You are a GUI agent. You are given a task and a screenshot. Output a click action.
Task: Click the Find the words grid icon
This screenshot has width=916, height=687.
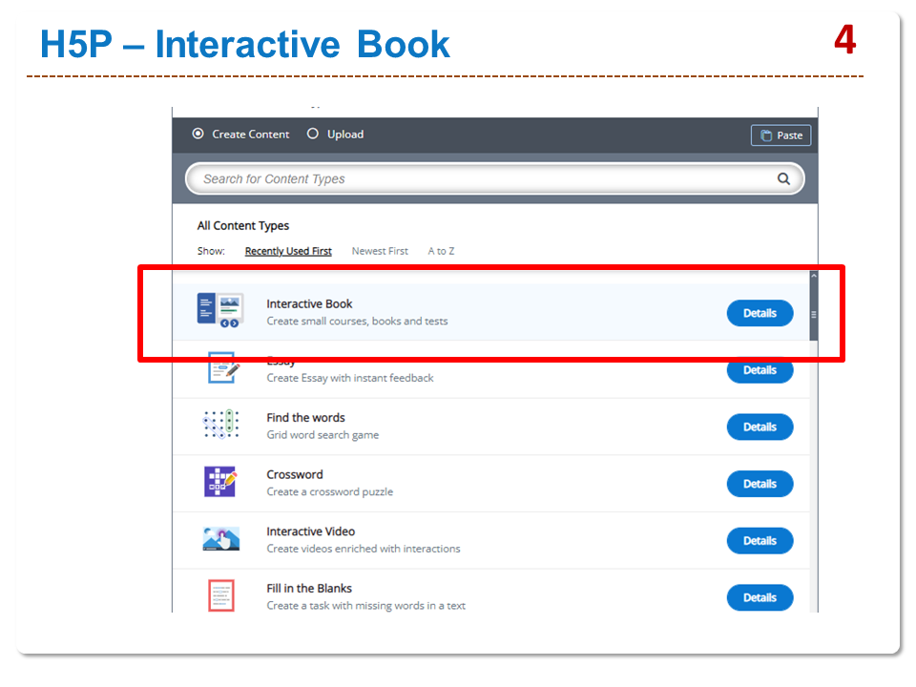click(x=220, y=425)
